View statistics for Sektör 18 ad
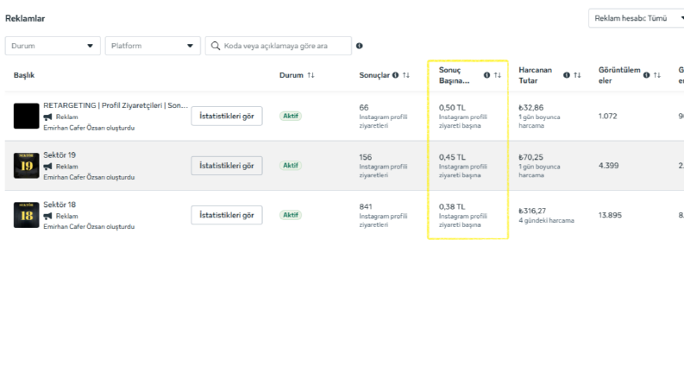684x385 pixels. (227, 215)
